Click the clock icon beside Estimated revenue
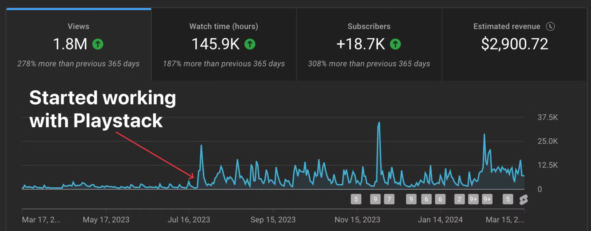Screen dimensions: 591x231 550,26
